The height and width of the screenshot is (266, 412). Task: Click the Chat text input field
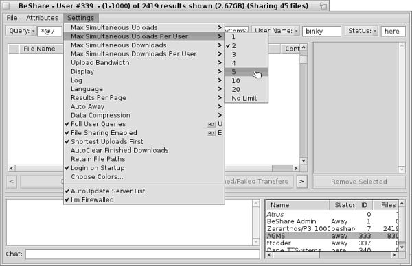(x=142, y=254)
